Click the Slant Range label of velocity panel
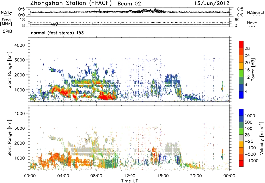The width and height of the screenshot is (265, 183). tap(9, 138)
